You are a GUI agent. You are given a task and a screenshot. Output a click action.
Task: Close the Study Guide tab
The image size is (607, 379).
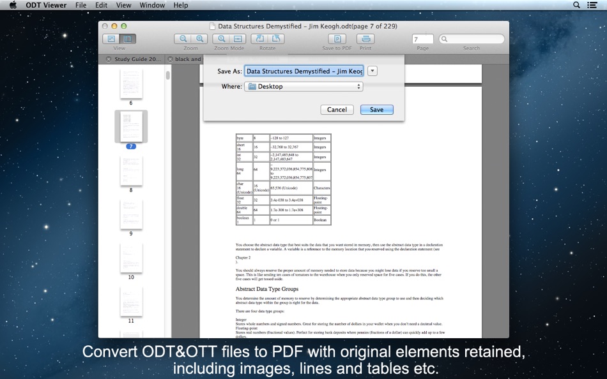pos(109,59)
